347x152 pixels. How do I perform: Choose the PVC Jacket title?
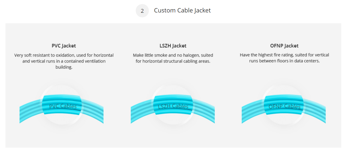64,46
